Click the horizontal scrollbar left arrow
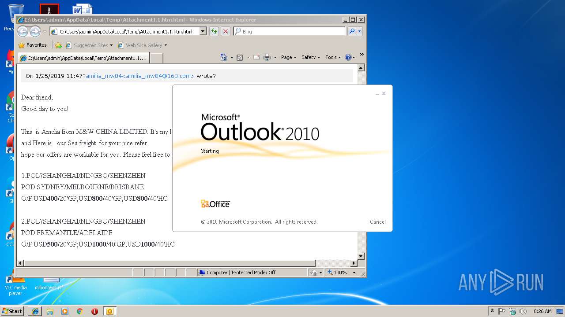This screenshot has width=565, height=317. (x=20, y=263)
